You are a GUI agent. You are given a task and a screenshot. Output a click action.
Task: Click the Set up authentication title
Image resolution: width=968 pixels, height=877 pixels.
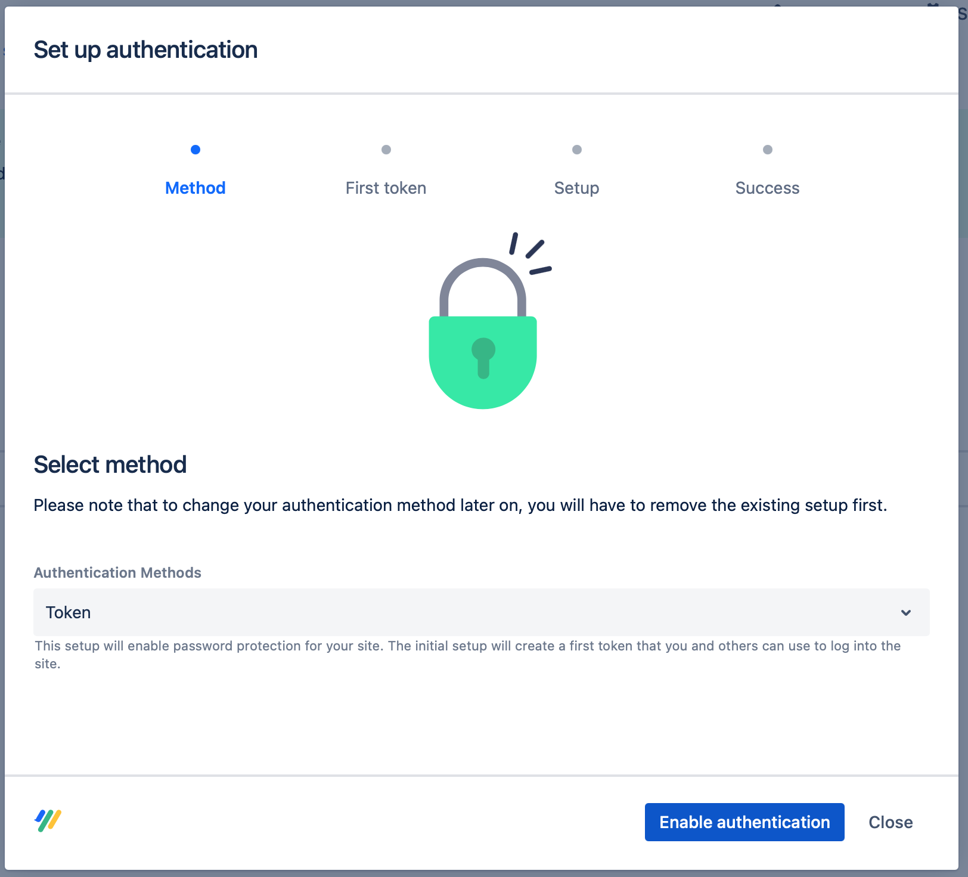point(145,50)
